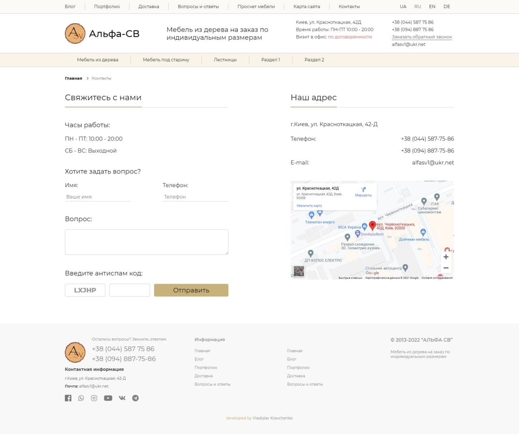The height and width of the screenshot is (434, 519).
Task: Zoom out on the map
Action: click(446, 268)
